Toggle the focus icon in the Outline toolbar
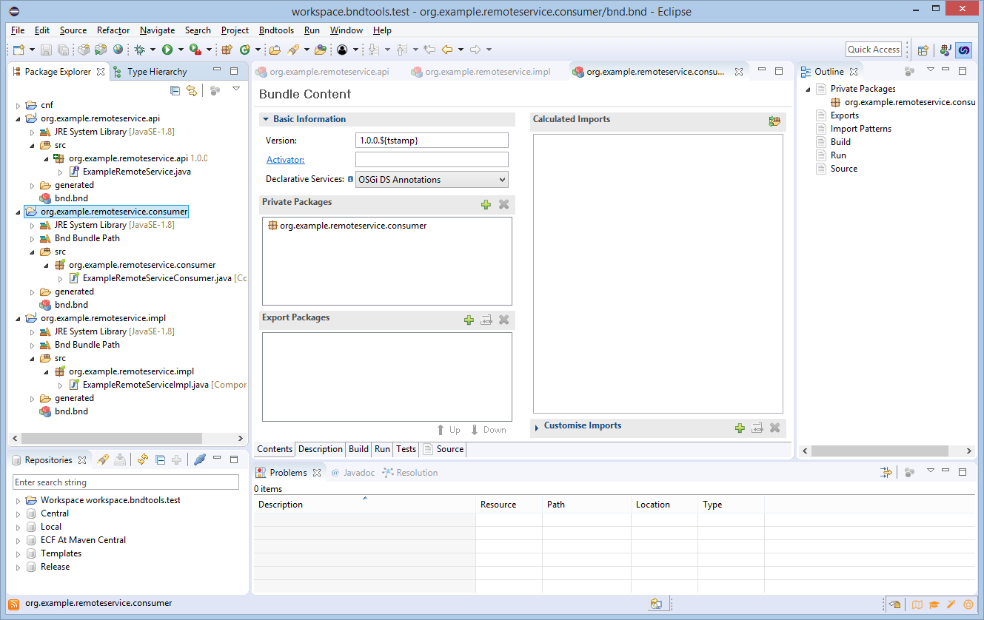 (x=909, y=72)
